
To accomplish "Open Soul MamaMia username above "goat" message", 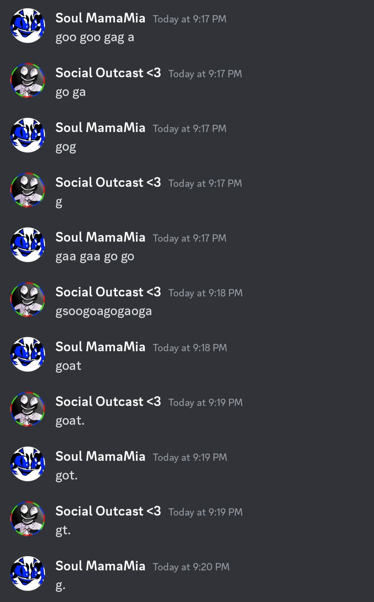I will coord(101,347).
